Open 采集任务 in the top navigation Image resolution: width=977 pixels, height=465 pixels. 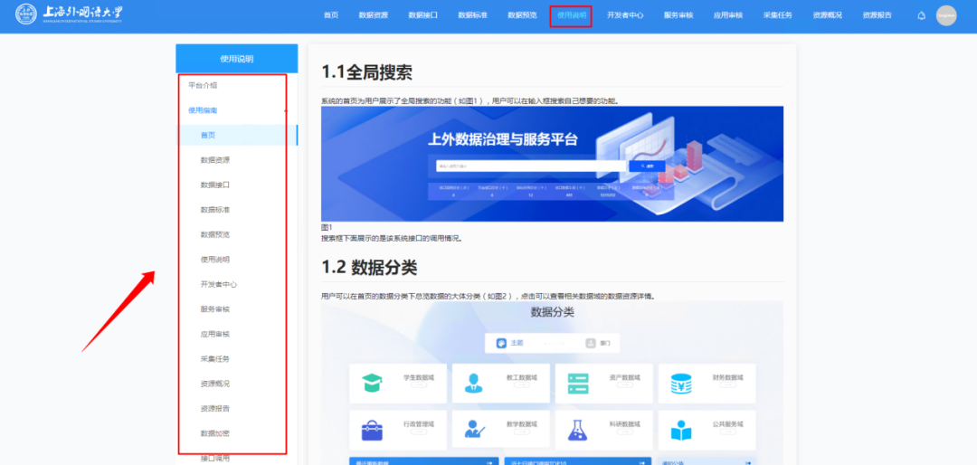pyautogui.click(x=778, y=15)
